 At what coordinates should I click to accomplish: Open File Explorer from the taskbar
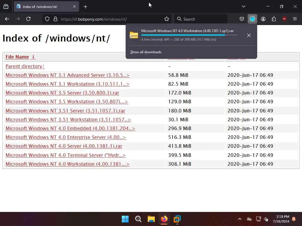(x=151, y=219)
